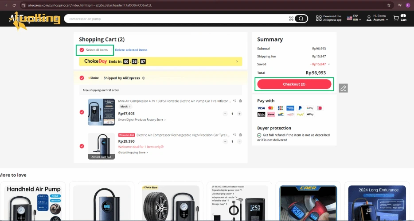Click the Mastercard payment icon

pyautogui.click(x=271, y=108)
